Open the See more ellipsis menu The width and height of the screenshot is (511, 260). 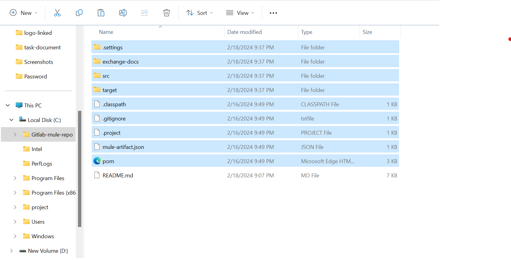pos(273,13)
